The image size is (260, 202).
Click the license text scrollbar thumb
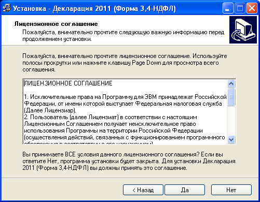[x=231, y=97]
